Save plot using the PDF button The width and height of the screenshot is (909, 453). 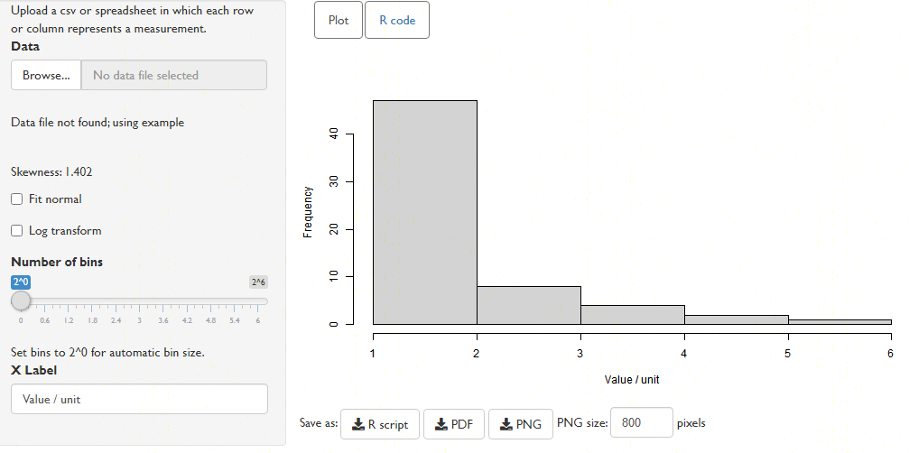click(455, 425)
